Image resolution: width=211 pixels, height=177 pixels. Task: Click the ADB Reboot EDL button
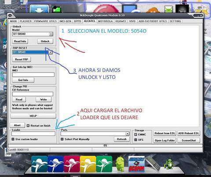(x=189, y=133)
